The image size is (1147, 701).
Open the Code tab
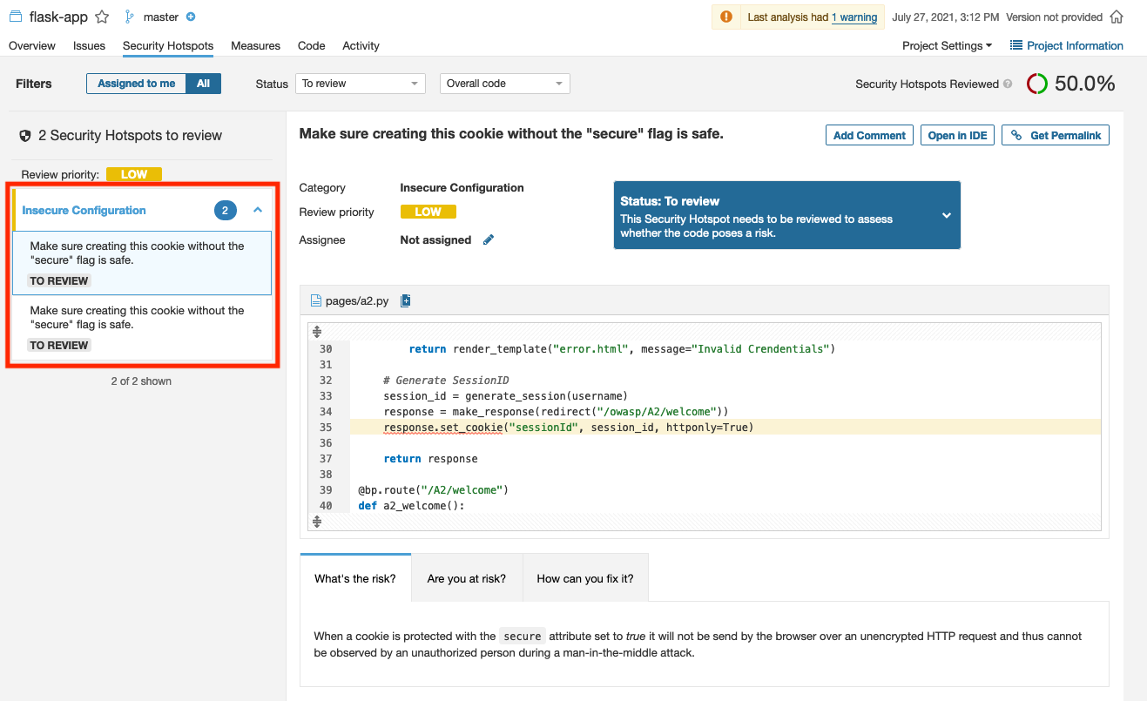[311, 45]
